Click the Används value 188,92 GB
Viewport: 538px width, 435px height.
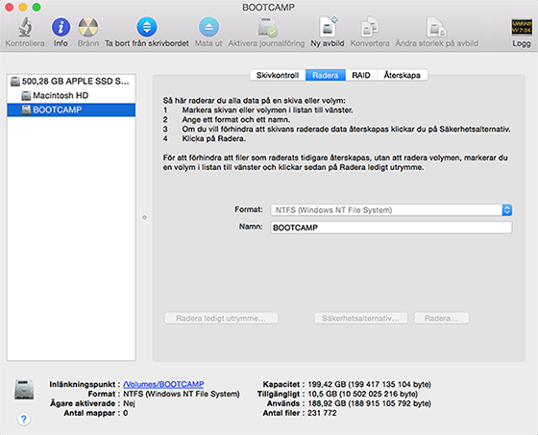369,403
